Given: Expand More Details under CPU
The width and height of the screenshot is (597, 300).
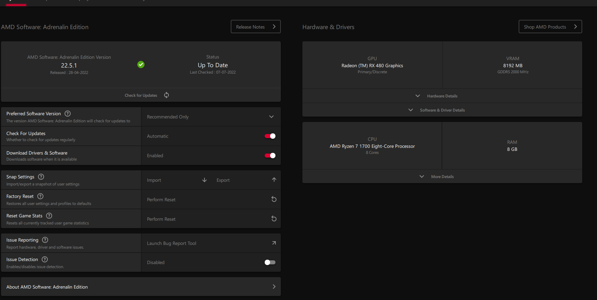Looking at the screenshot, I should point(442,176).
